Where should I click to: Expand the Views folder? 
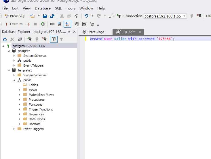[20, 90]
